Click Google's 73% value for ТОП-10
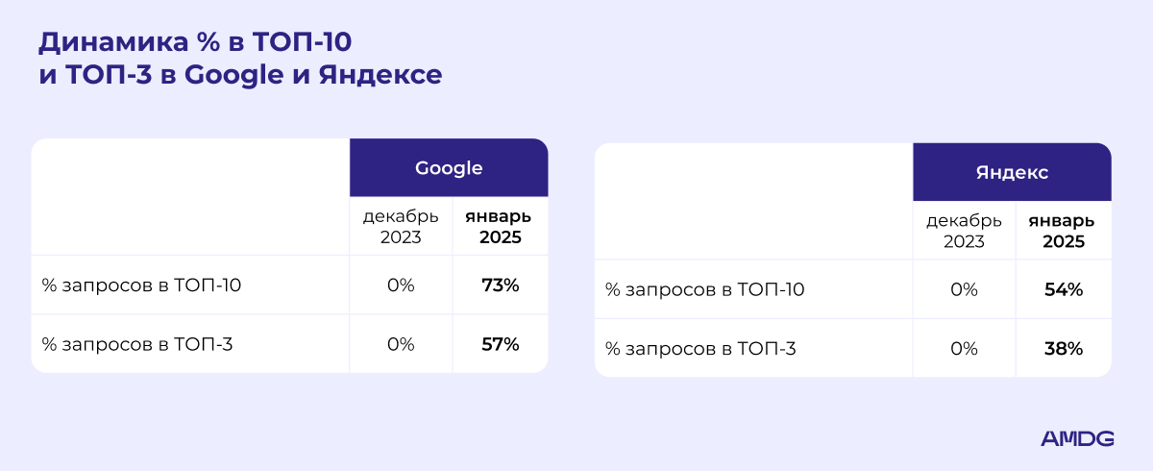1153x471 pixels. pos(501,285)
